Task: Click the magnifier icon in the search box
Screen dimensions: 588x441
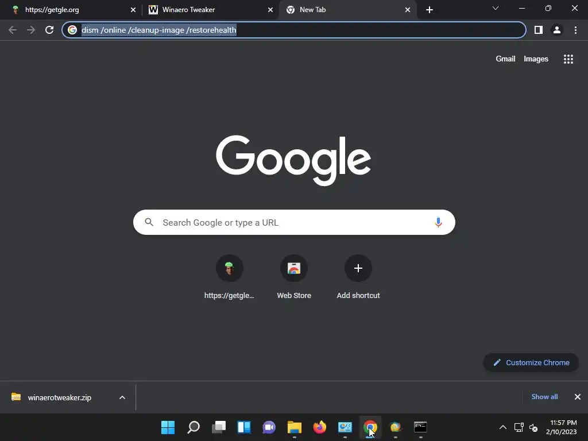Action: [149, 222]
